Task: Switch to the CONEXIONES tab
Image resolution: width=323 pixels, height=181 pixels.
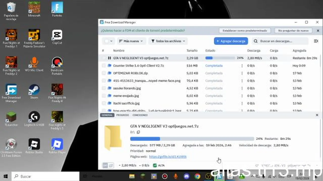Action: 140,115
